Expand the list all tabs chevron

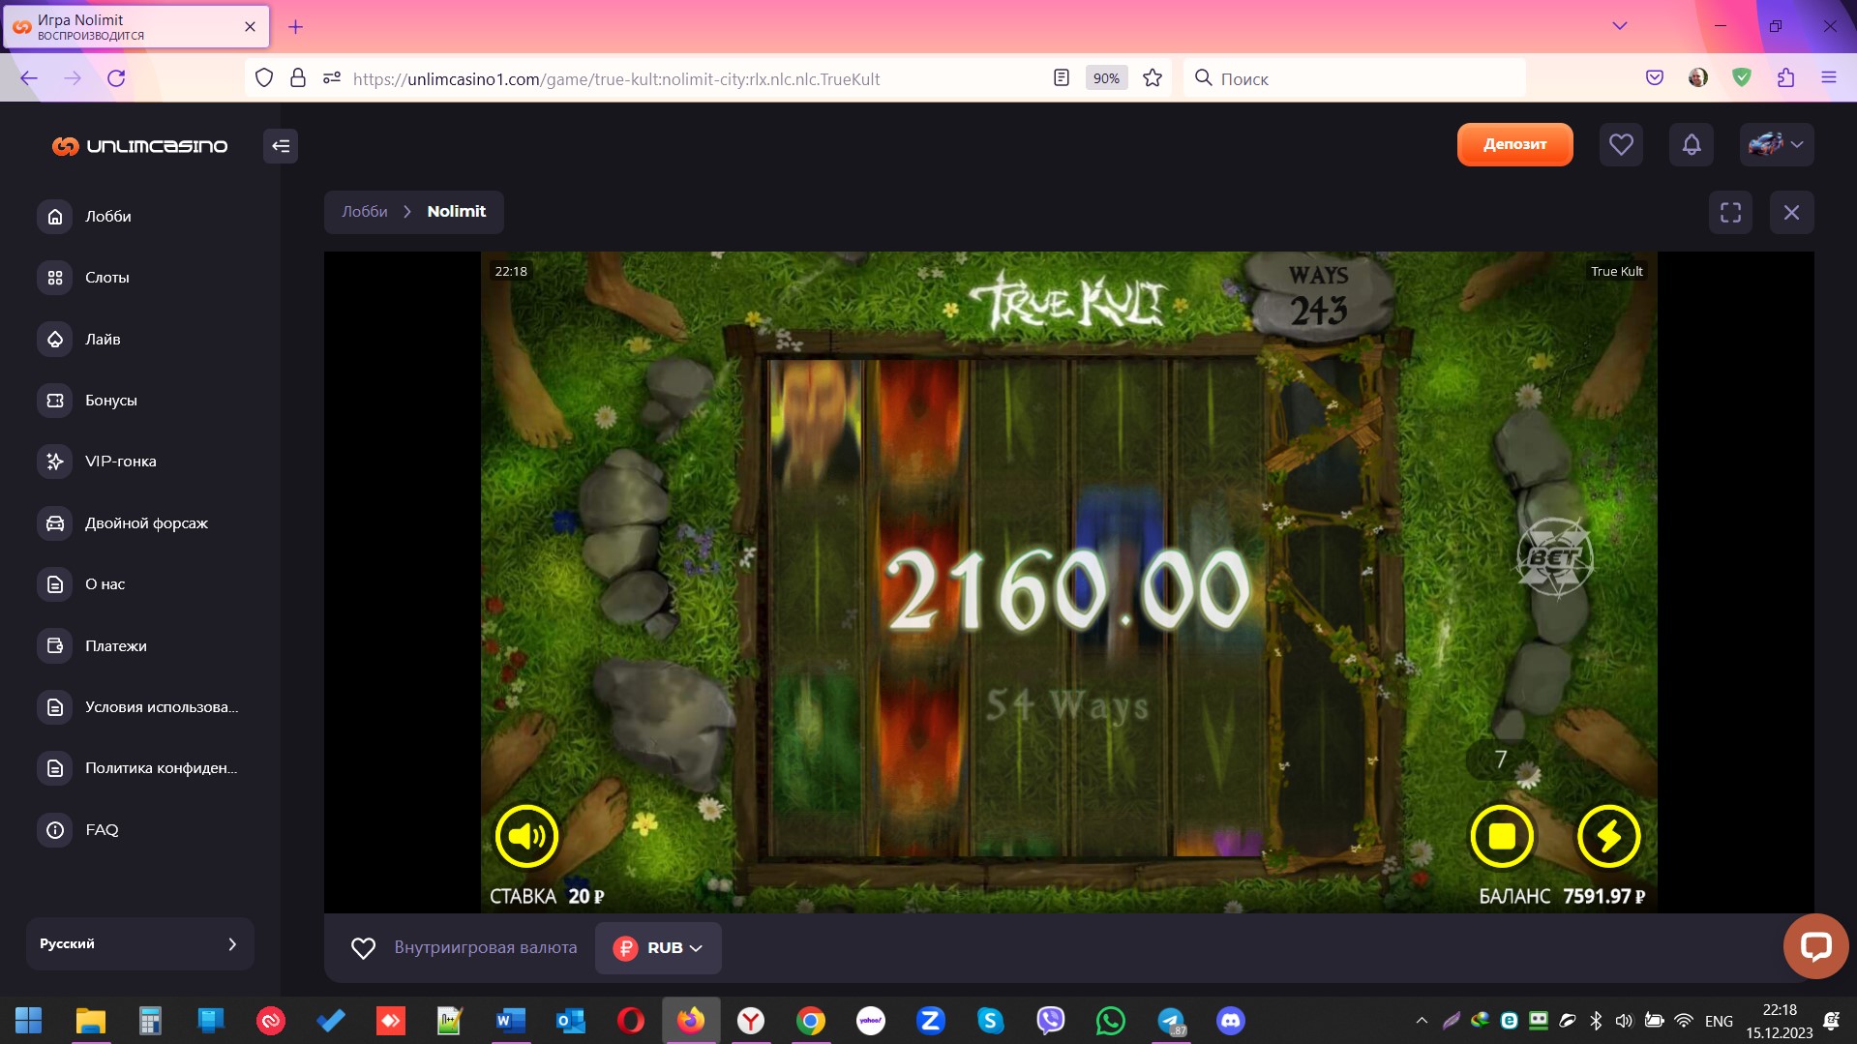(1619, 26)
